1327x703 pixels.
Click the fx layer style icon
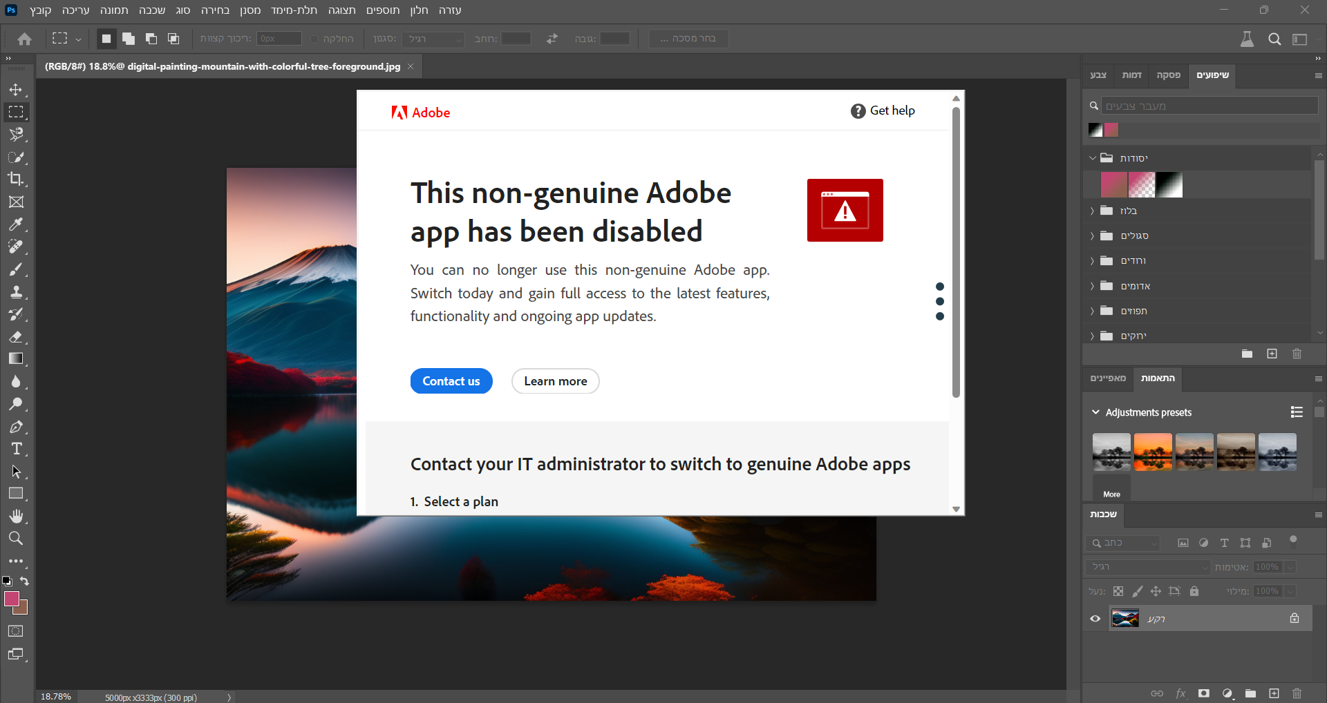(1180, 693)
